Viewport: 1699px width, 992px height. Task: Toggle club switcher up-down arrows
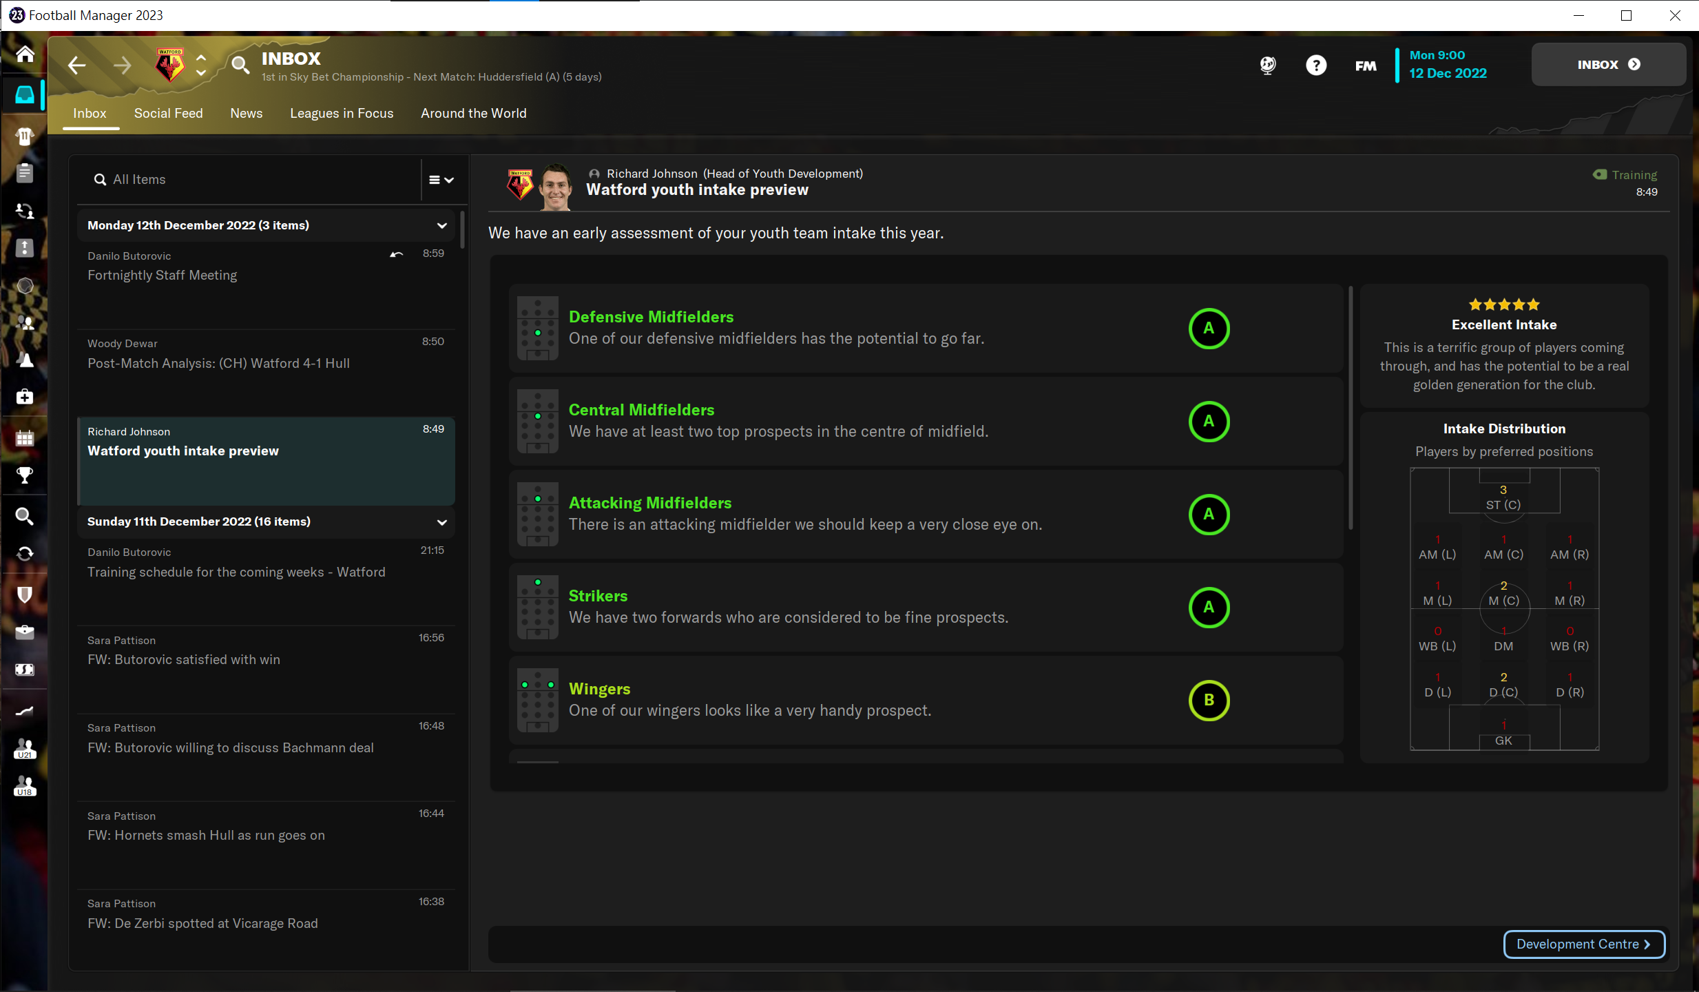[201, 65]
